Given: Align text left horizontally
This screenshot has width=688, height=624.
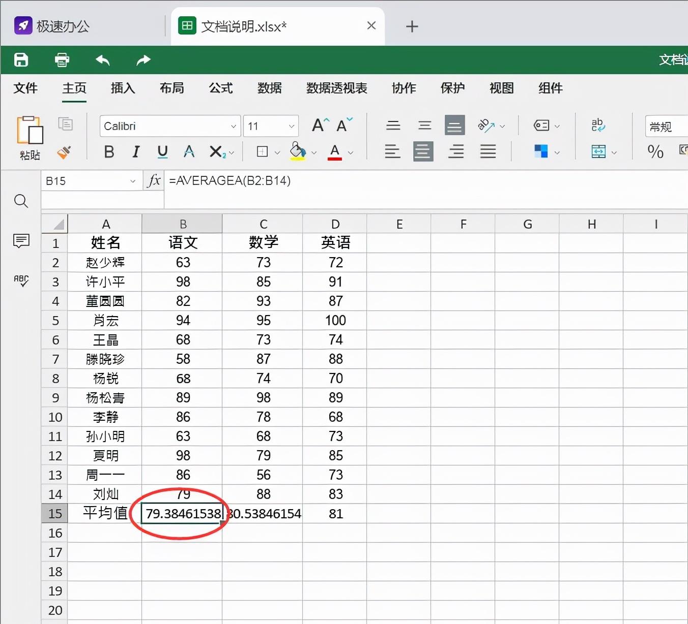Looking at the screenshot, I should (x=392, y=151).
